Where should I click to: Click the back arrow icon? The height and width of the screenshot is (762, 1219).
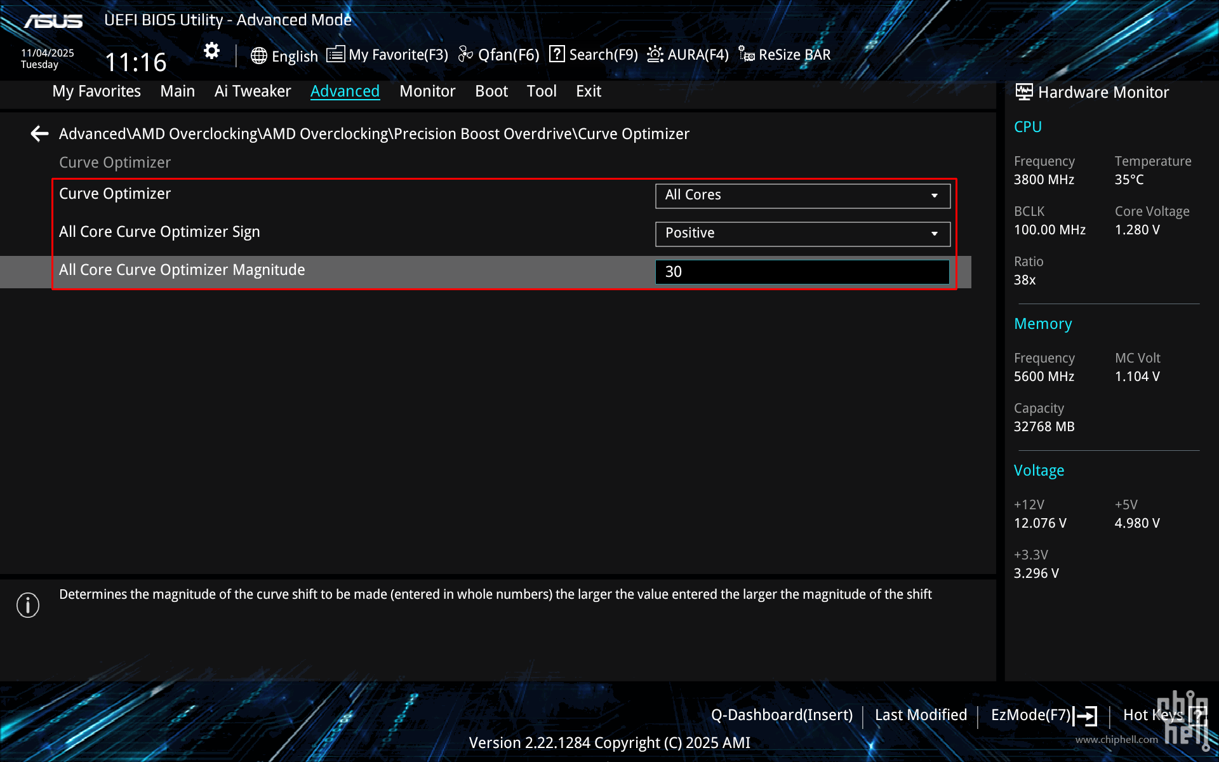pyautogui.click(x=39, y=134)
